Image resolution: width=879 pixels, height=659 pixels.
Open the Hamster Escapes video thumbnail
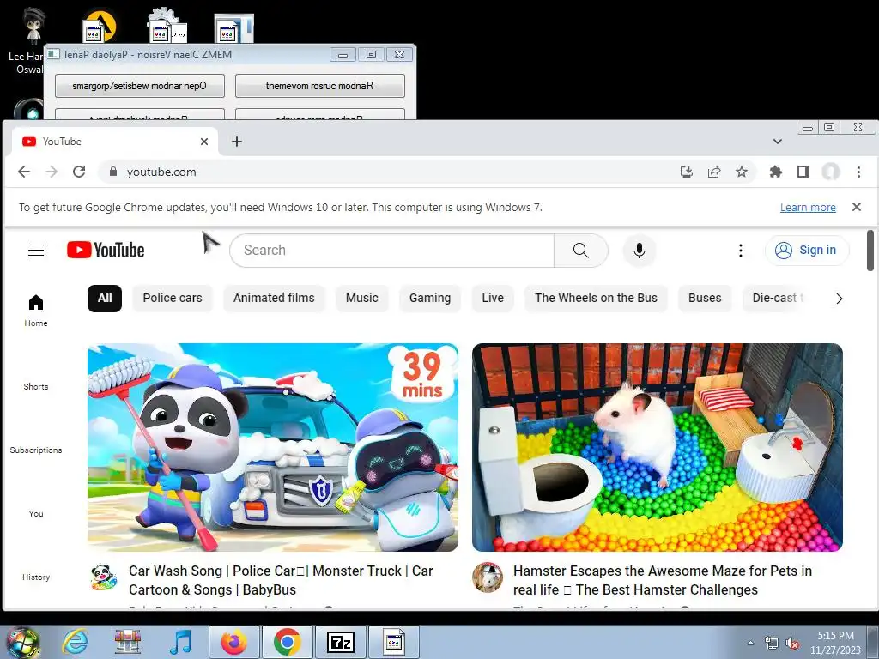pyautogui.click(x=657, y=447)
